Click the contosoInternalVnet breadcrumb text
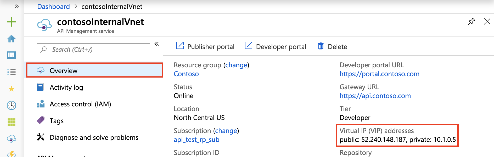The width and height of the screenshot is (494, 157). pyautogui.click(x=112, y=7)
